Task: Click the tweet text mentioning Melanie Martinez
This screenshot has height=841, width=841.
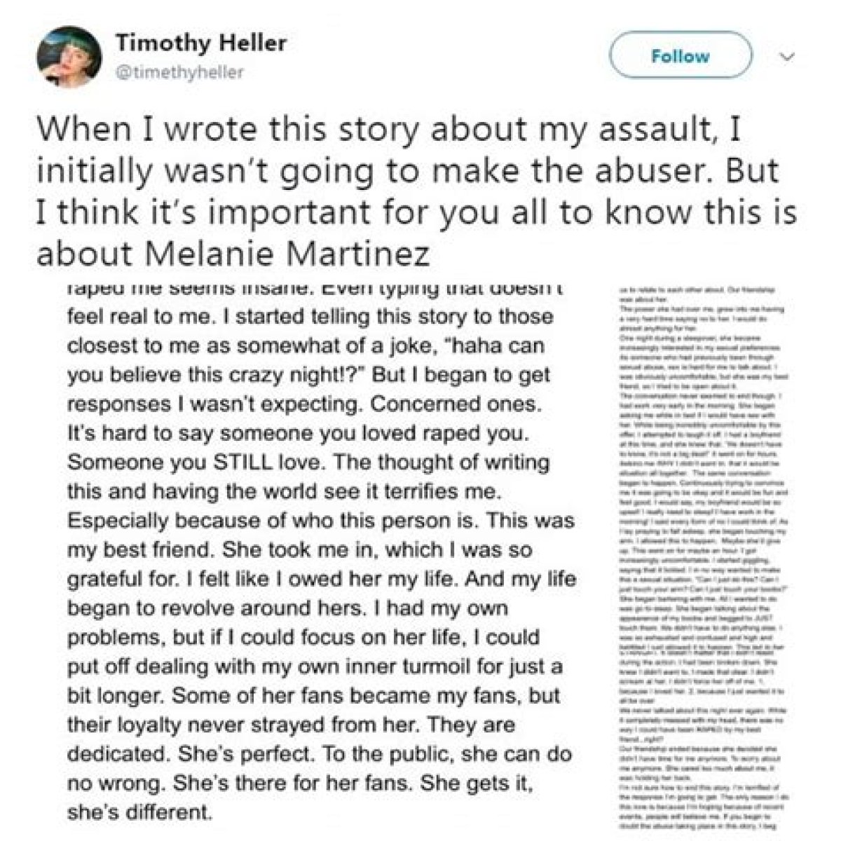Action: tap(233, 254)
